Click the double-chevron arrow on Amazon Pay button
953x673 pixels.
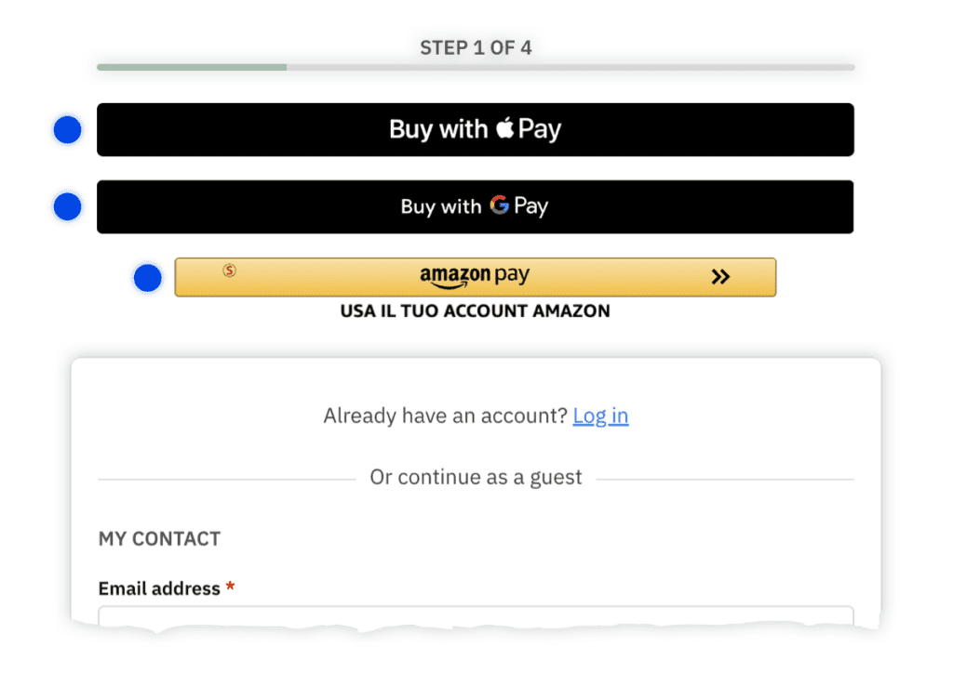(721, 276)
